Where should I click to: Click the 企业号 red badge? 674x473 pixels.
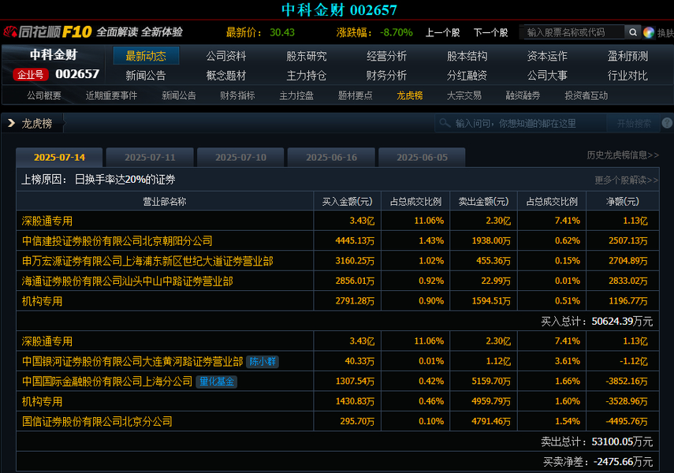(31, 74)
